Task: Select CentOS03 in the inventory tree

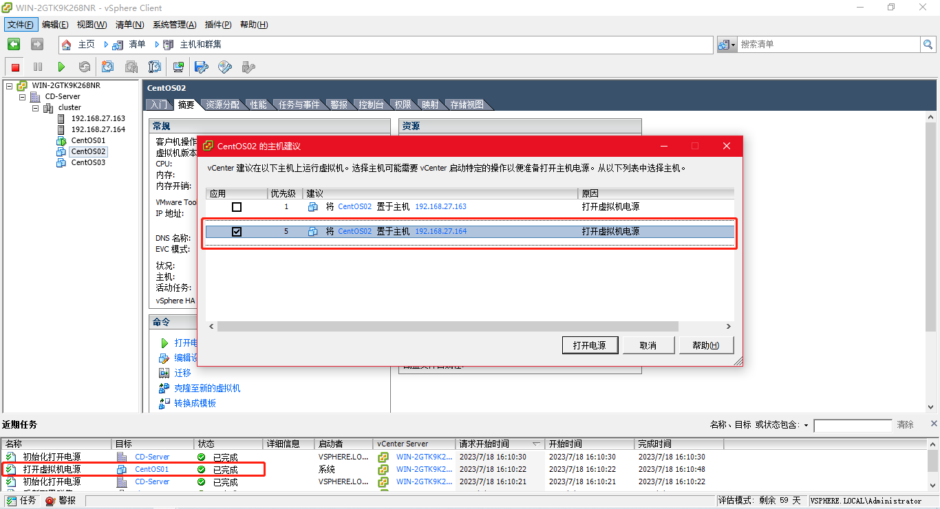Action: pyautogui.click(x=88, y=162)
